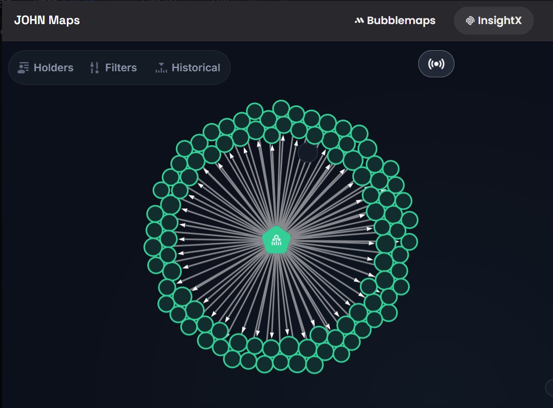Click the Filters sliders icon
553x408 pixels.
click(x=94, y=68)
